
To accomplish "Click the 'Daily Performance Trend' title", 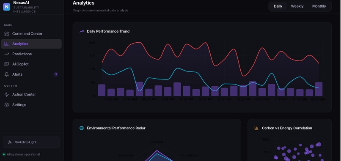I will click(x=108, y=31).
